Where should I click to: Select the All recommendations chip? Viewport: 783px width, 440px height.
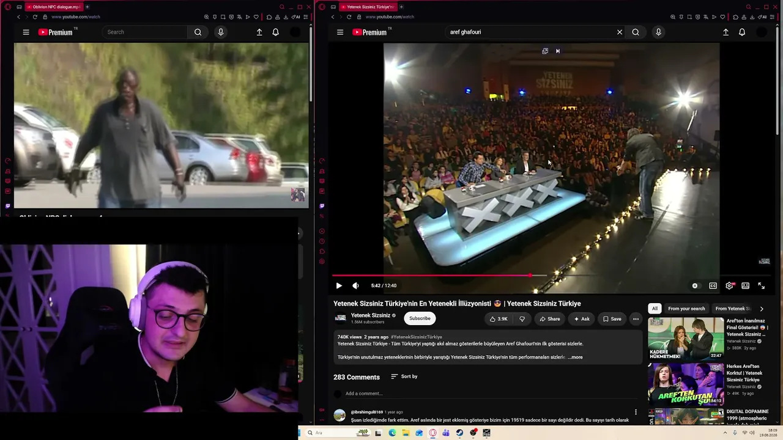tap(655, 309)
